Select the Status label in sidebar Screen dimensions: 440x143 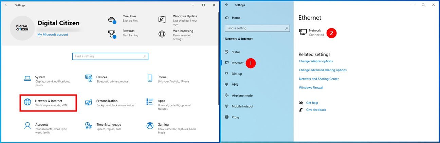tap(236, 52)
